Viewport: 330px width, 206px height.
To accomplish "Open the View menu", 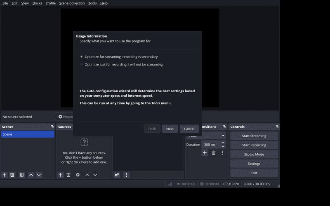I will pos(25,3).
